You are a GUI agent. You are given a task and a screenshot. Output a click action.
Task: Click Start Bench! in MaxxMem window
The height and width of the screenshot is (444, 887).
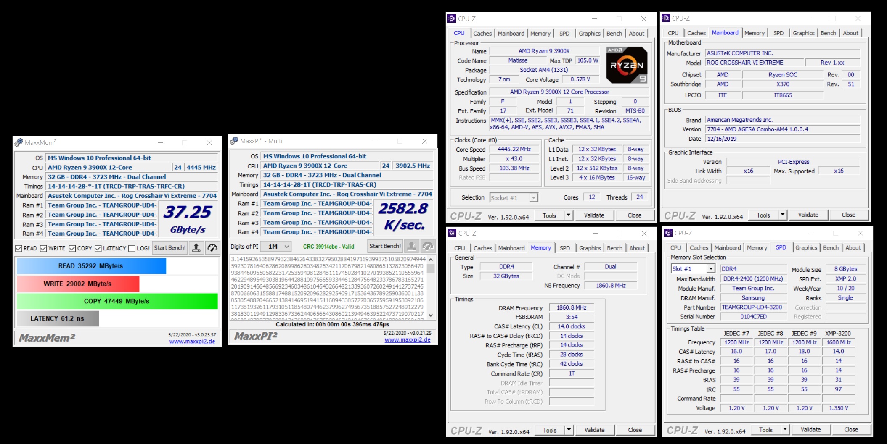[x=170, y=248]
